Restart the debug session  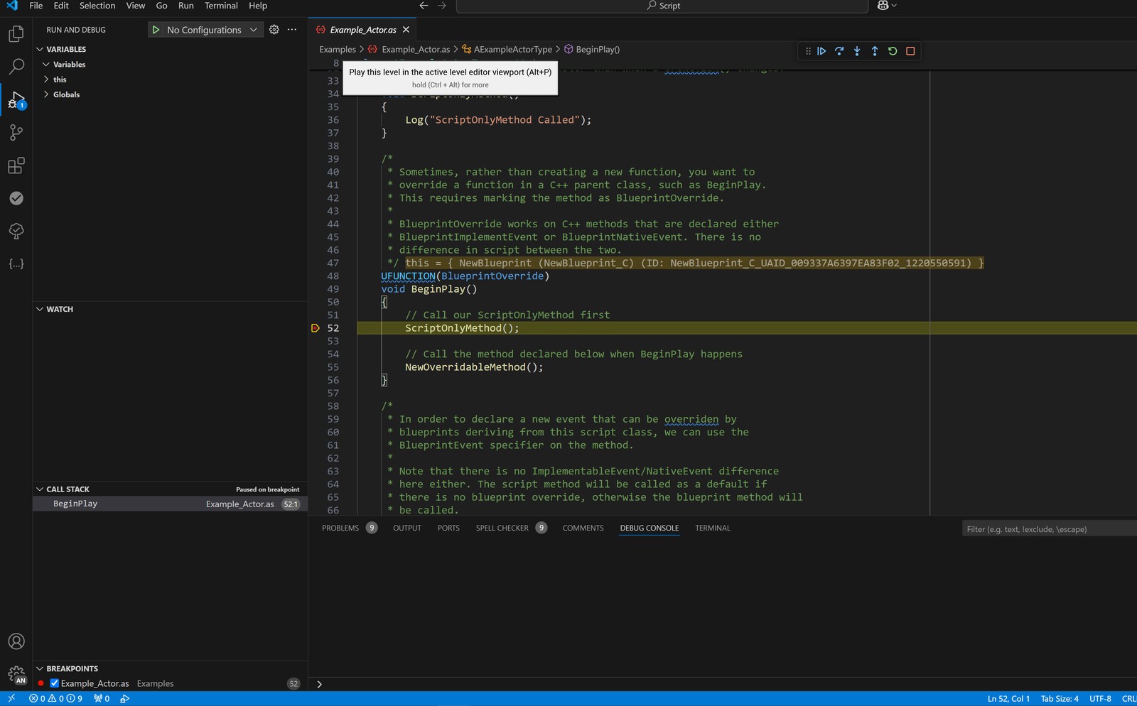pos(893,51)
